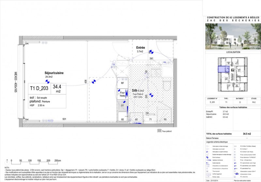
Task: Click the 'NOTA :' heading at the bottom
Action: tap(7, 168)
